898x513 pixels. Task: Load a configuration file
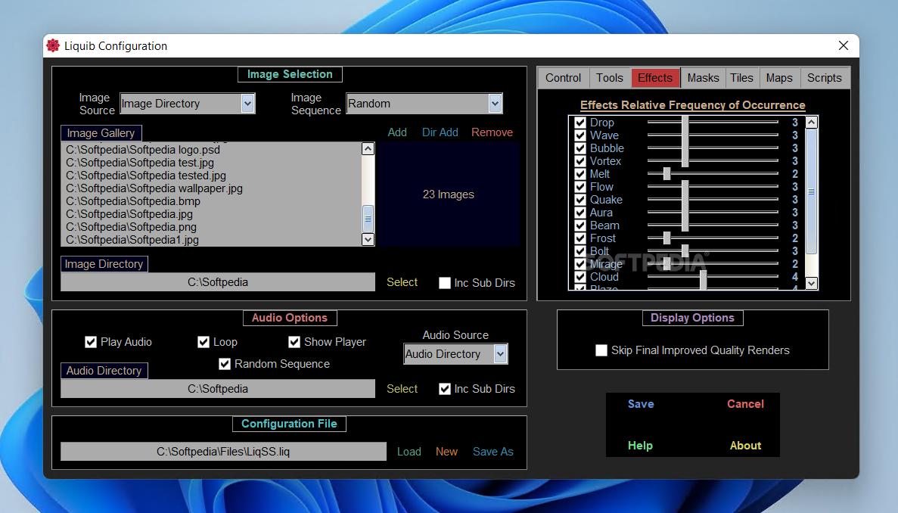coord(409,452)
